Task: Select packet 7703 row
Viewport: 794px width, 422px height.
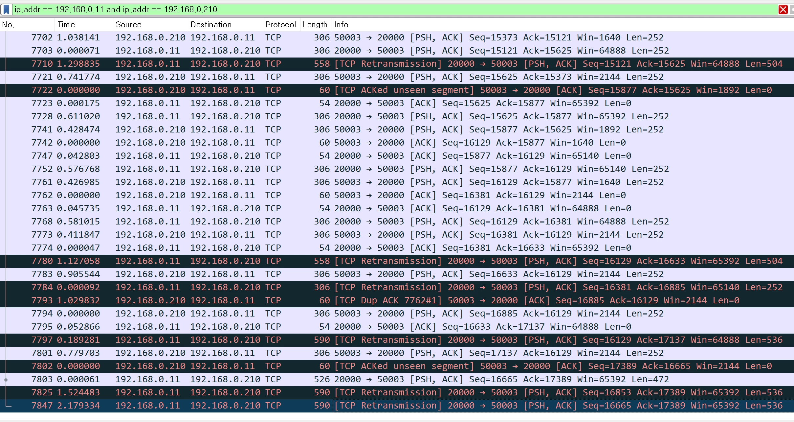Action: click(x=397, y=51)
